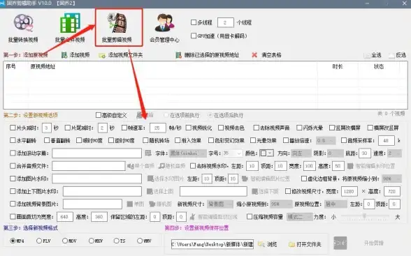Click the 开始剪辑 button

(373, 243)
